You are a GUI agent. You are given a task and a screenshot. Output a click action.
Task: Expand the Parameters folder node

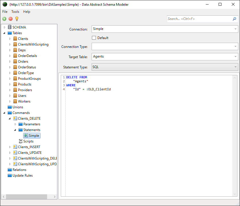point(15,124)
